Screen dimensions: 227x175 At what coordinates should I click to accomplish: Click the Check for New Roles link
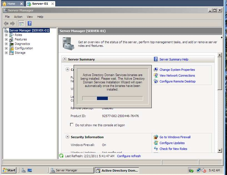pyautogui.click(x=173, y=149)
